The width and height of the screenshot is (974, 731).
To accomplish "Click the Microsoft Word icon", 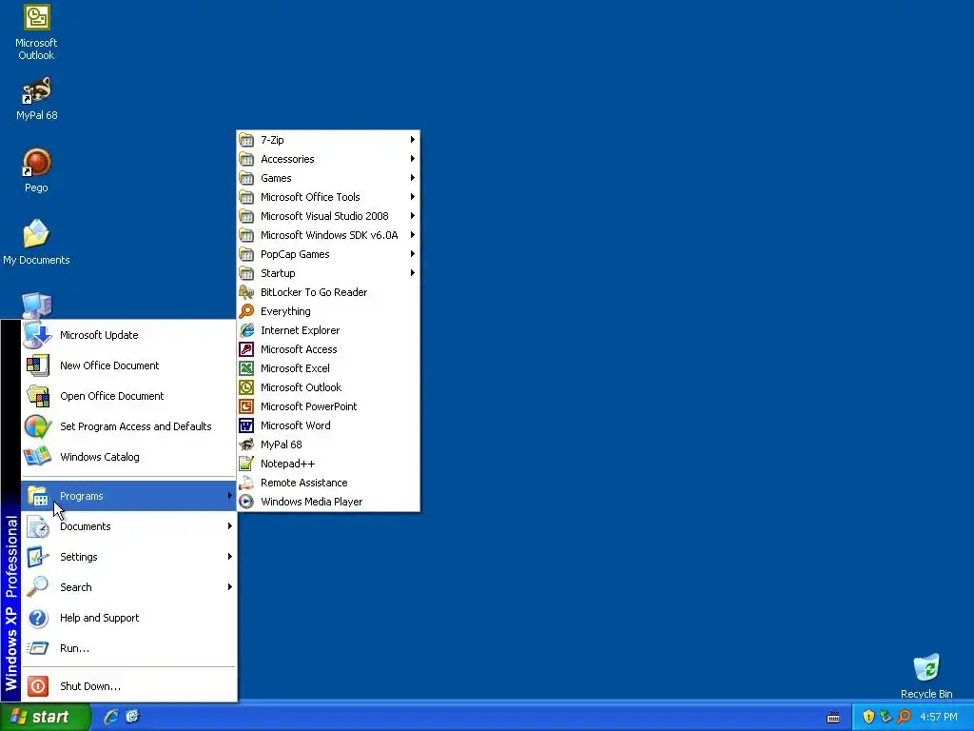I will (246, 425).
